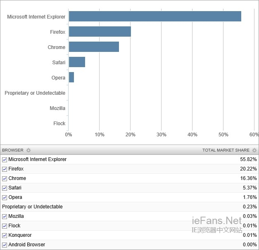
Task: Click the 20.22% market share value
Action: point(248,169)
